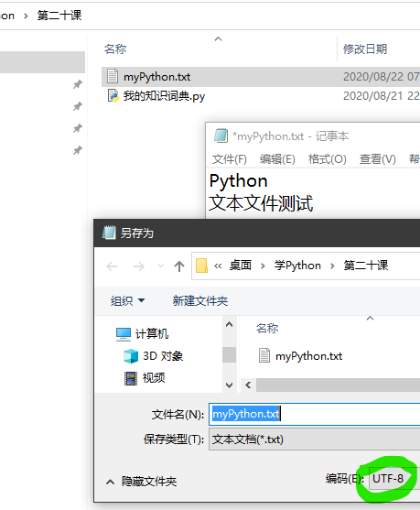
Task: Open the 格式(O) menu in Notepad
Action: click(x=328, y=159)
